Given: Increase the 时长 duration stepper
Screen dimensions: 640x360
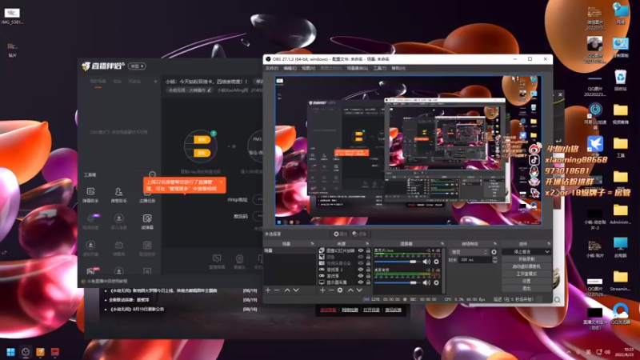Looking at the screenshot, I should (x=494, y=258).
